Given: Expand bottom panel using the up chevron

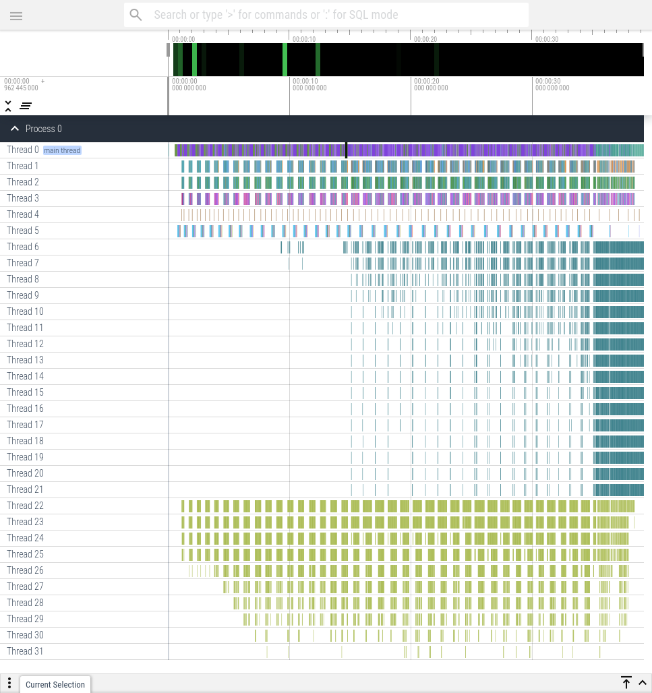Looking at the screenshot, I should tap(642, 683).
